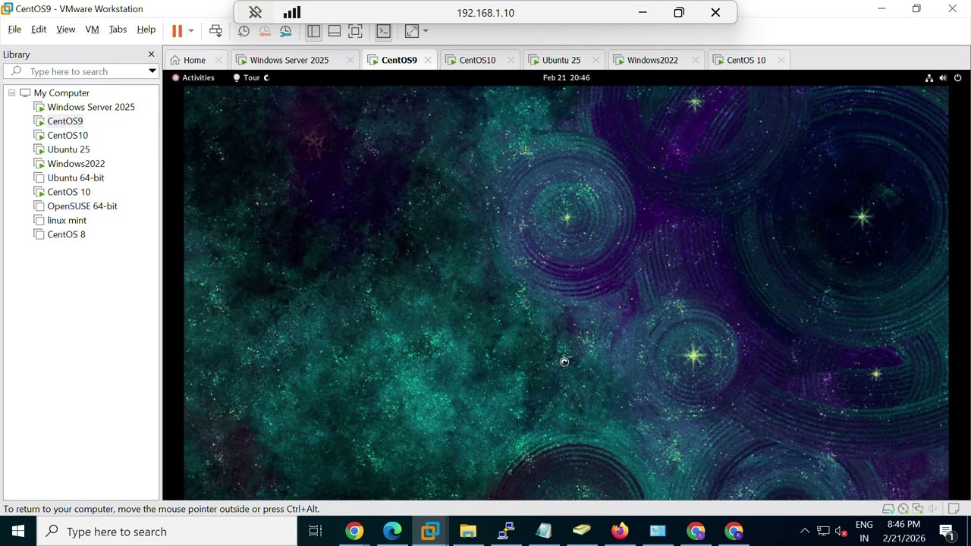This screenshot has width=971, height=546.
Task: Revert the VM to previous snapshot
Action: [265, 31]
